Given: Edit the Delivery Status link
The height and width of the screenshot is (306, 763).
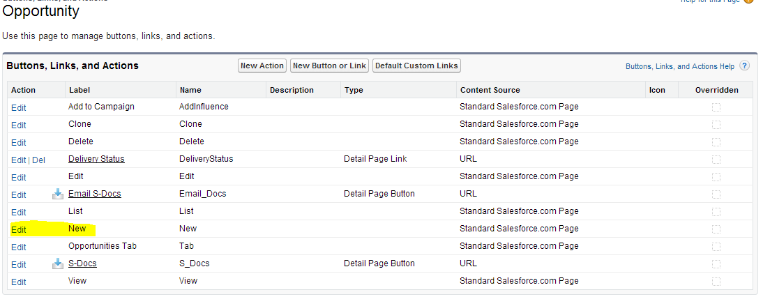Looking at the screenshot, I should click(x=19, y=160).
